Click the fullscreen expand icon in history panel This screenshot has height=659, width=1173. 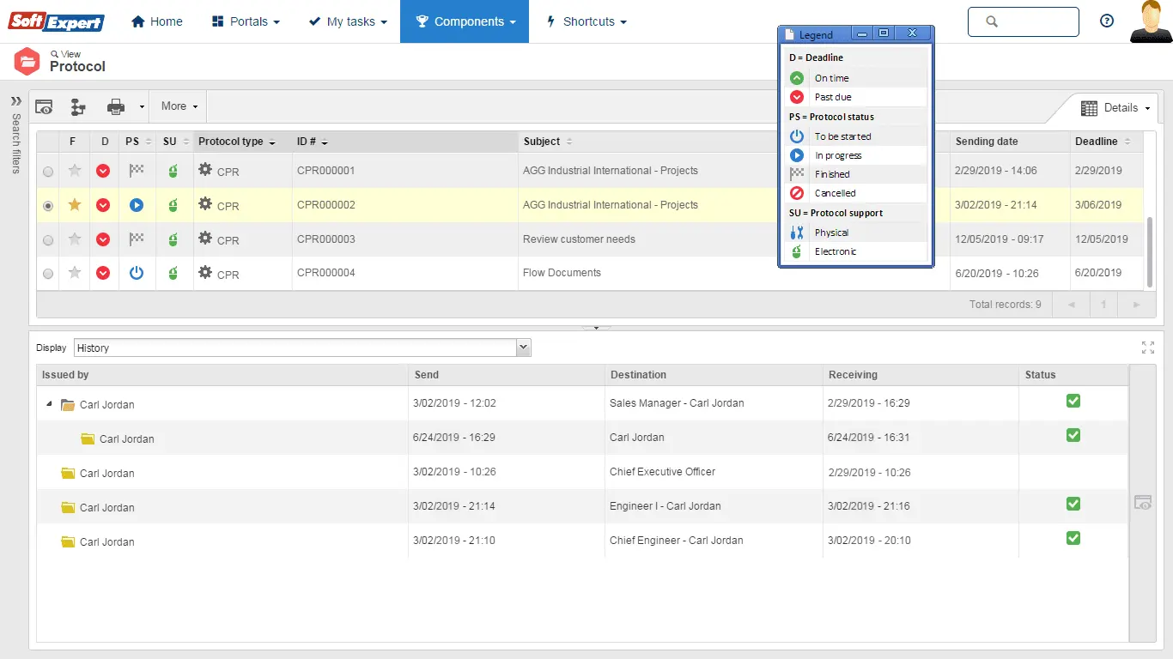pos(1148,348)
